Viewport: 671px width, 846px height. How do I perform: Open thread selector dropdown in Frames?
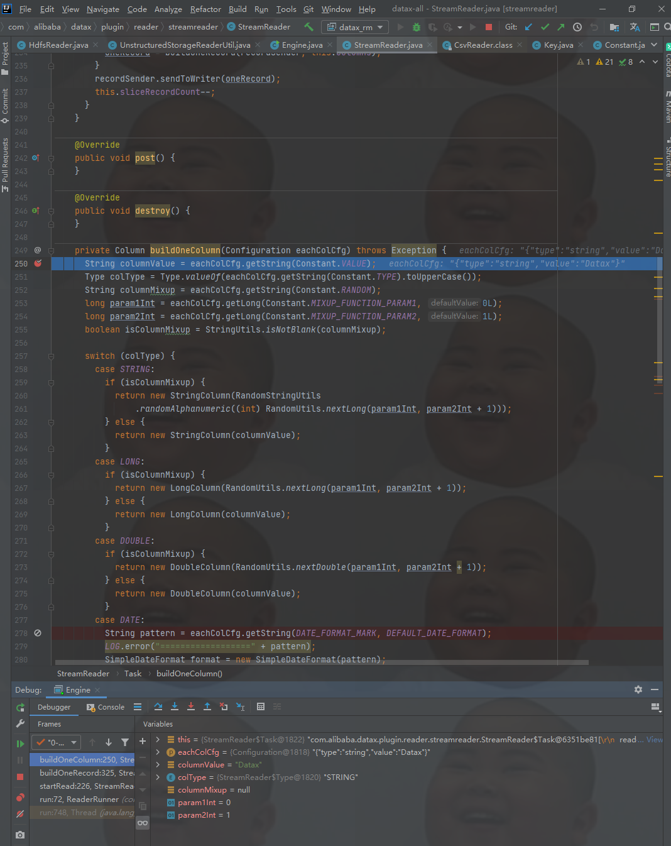[x=57, y=742]
